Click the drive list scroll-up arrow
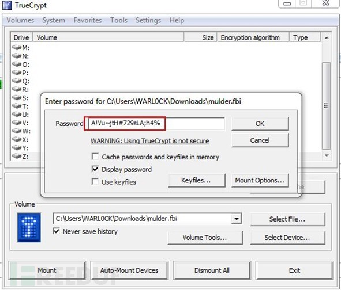 coord(327,38)
